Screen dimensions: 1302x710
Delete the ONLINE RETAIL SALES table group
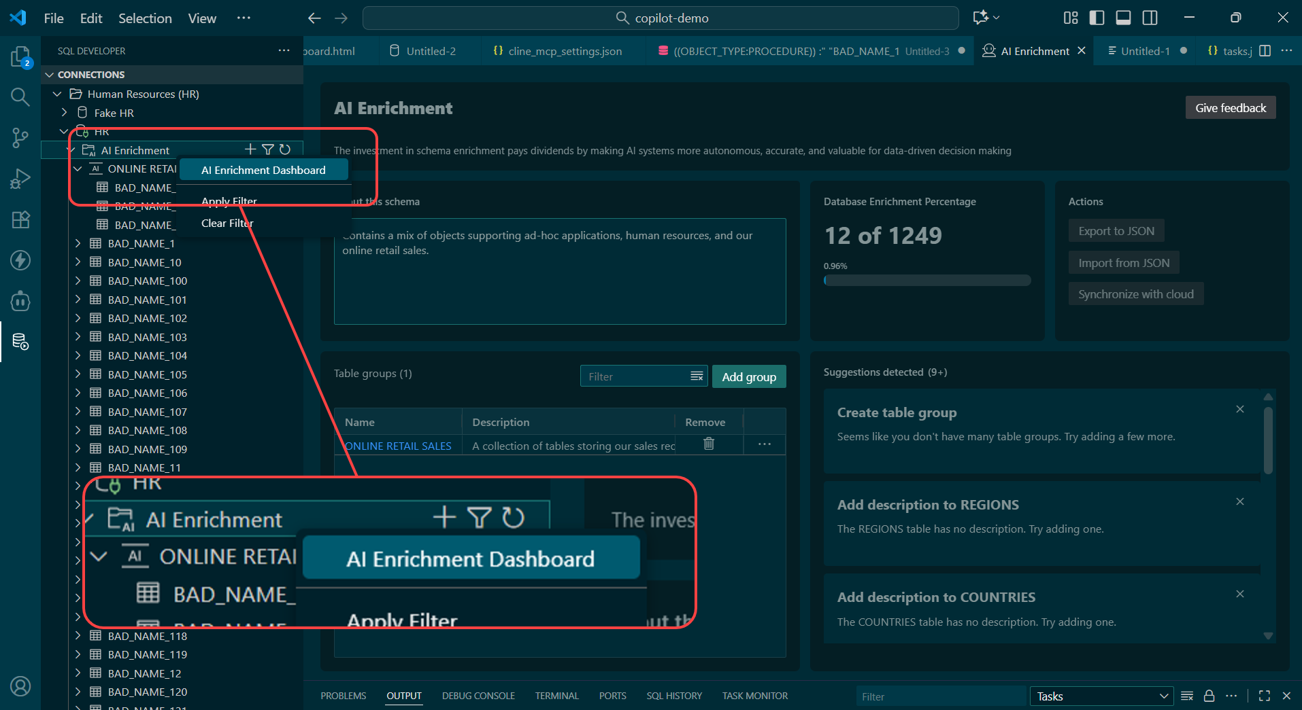point(708,444)
